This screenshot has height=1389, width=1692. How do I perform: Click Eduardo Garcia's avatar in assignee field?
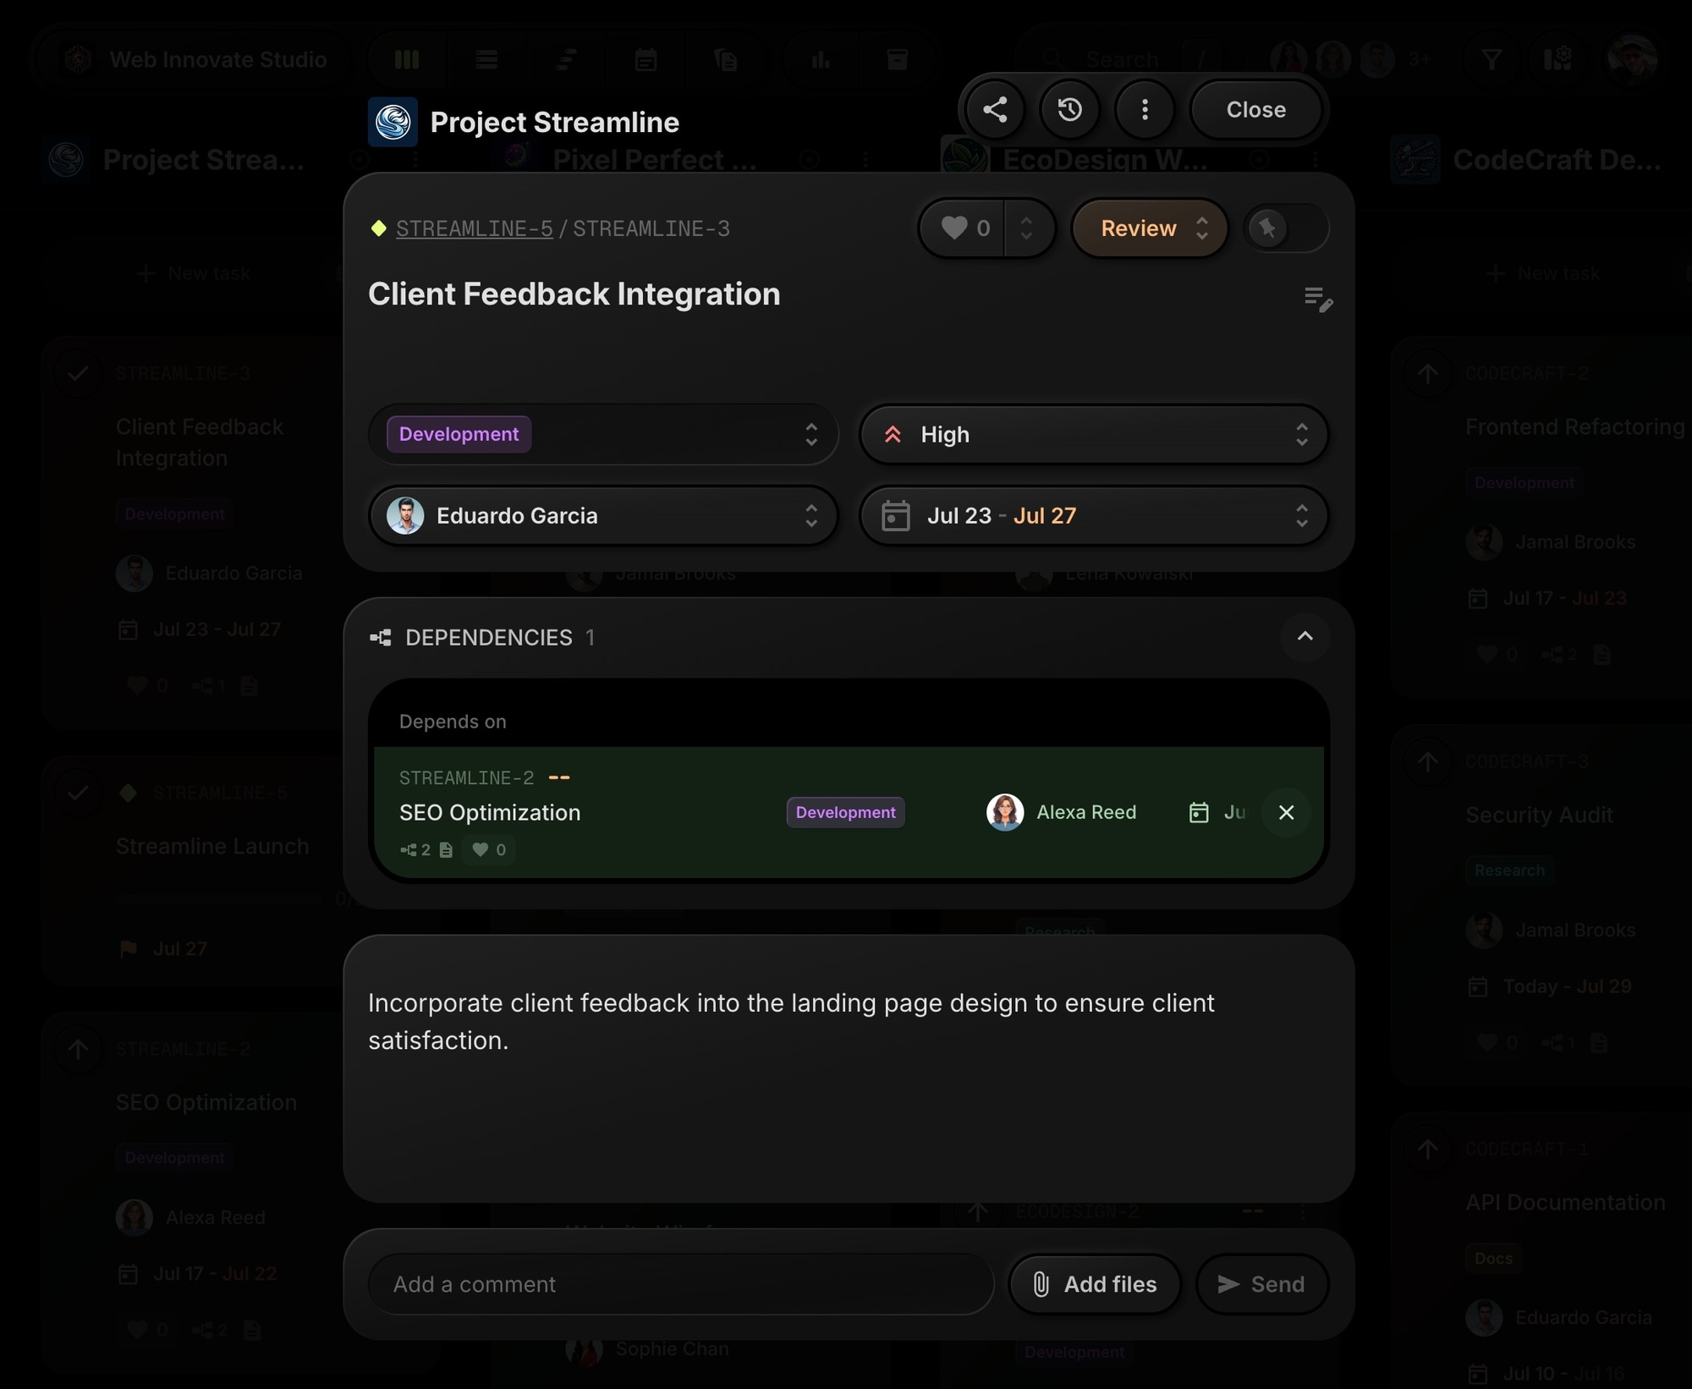tap(405, 515)
